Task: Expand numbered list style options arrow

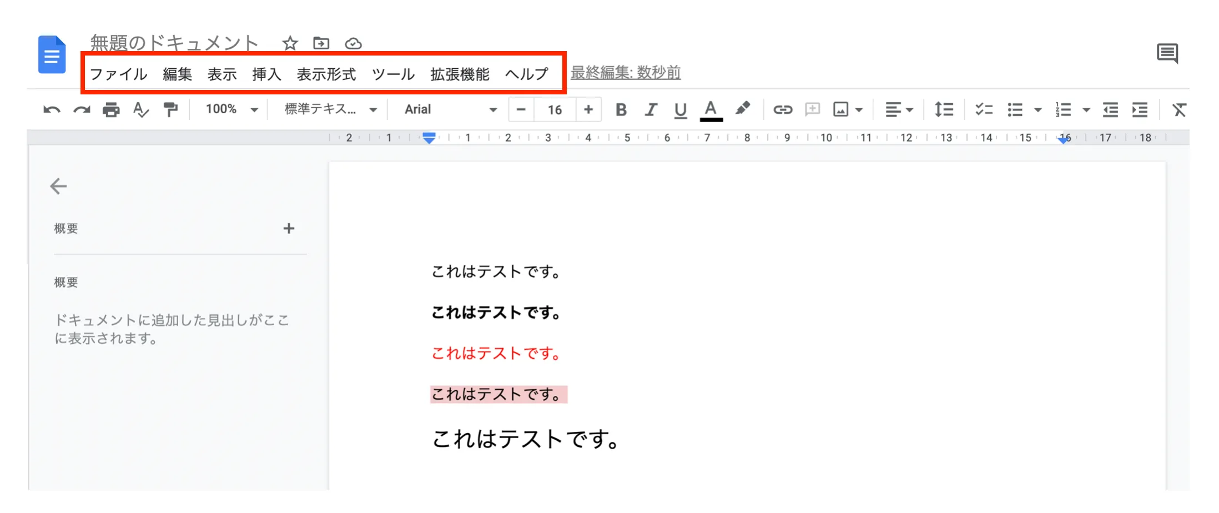Action: coord(1086,110)
